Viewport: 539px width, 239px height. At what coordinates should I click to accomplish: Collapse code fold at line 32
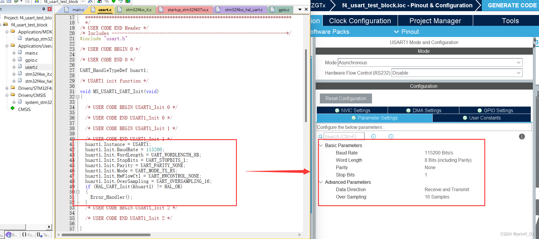(x=78, y=97)
